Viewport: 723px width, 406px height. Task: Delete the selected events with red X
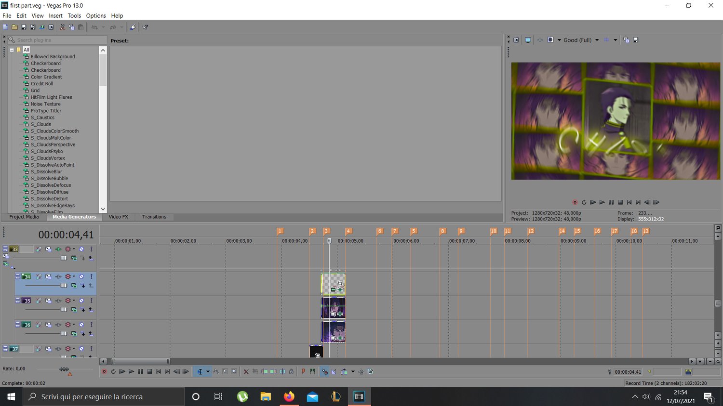click(246, 372)
